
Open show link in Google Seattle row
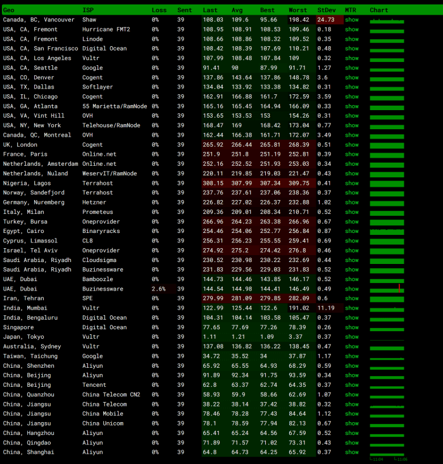tap(352, 68)
